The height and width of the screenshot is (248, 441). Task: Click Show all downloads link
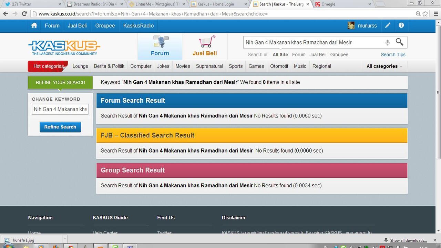[x=409, y=240]
